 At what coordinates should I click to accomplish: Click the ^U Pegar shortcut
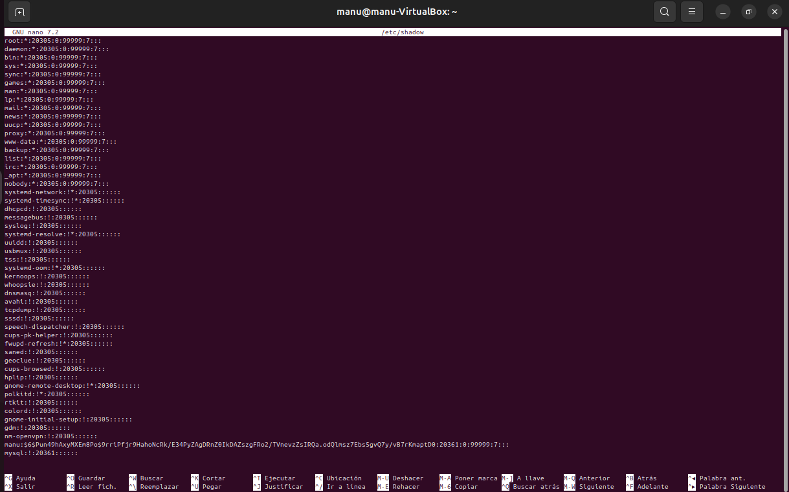coord(206,487)
